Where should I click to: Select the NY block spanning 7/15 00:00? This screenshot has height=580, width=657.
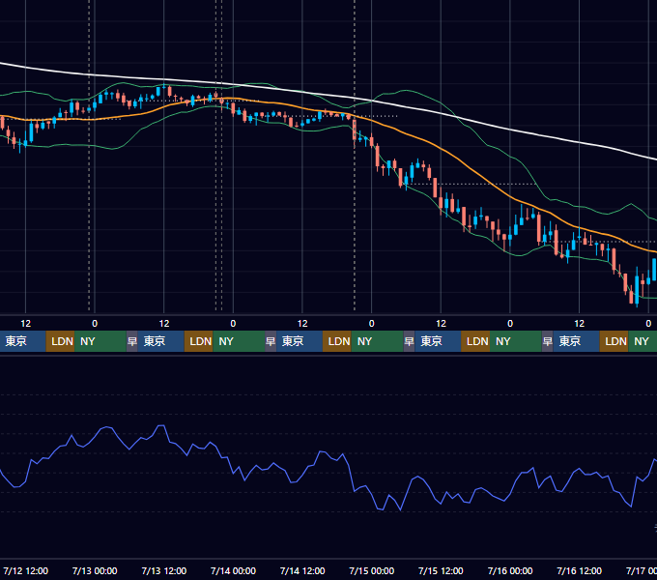377,341
